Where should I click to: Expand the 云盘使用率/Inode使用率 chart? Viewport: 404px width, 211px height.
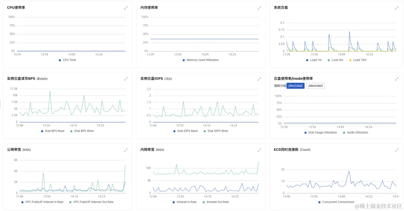click(397, 79)
